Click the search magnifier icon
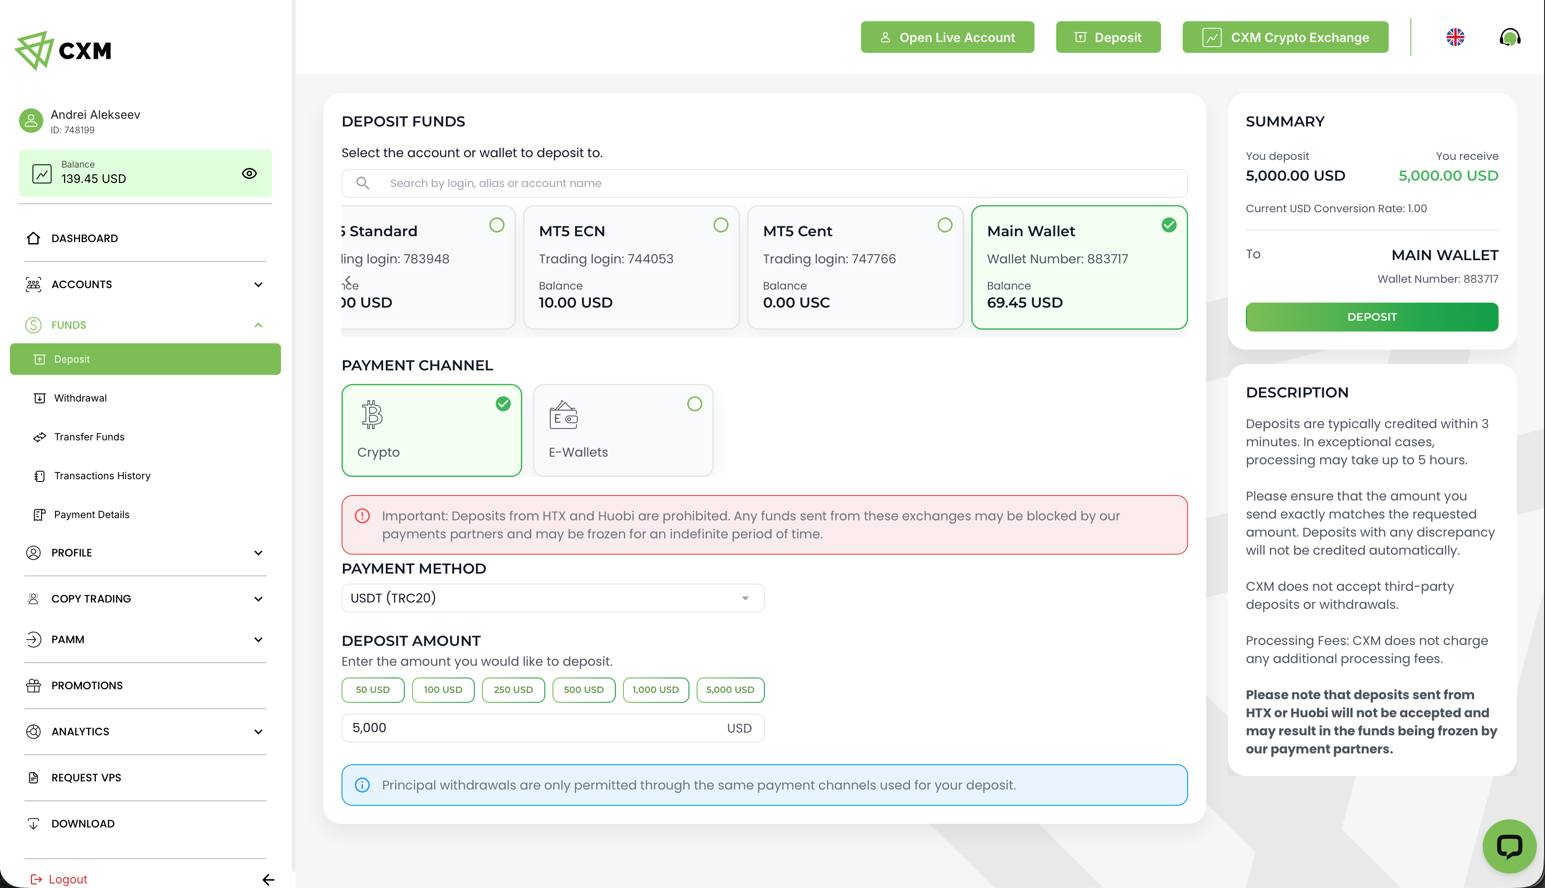The image size is (1545, 888). coord(363,183)
